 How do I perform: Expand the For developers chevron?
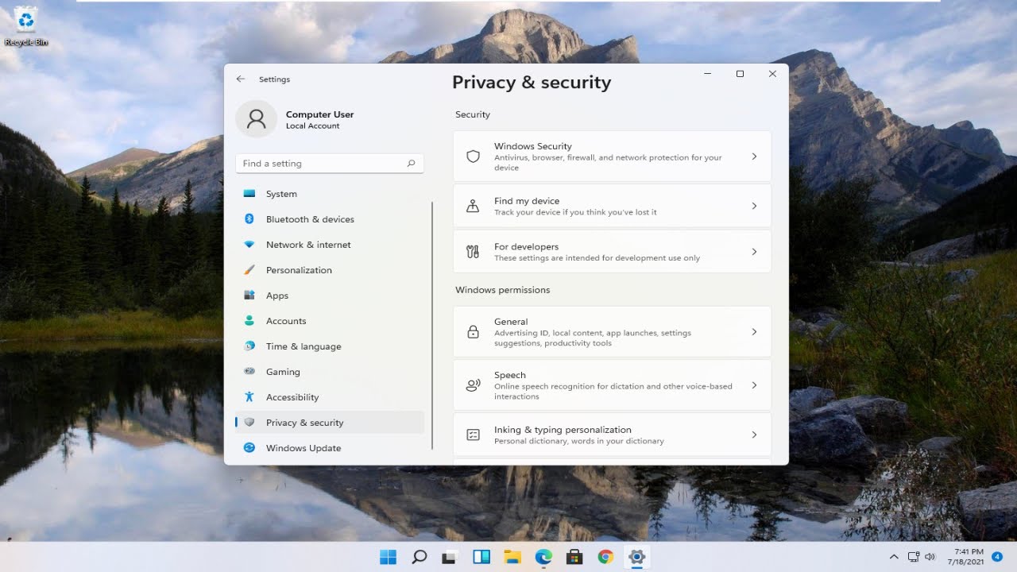click(x=754, y=252)
